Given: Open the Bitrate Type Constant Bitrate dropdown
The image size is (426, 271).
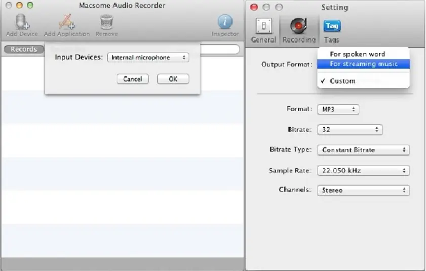Looking at the screenshot, I should point(363,150).
